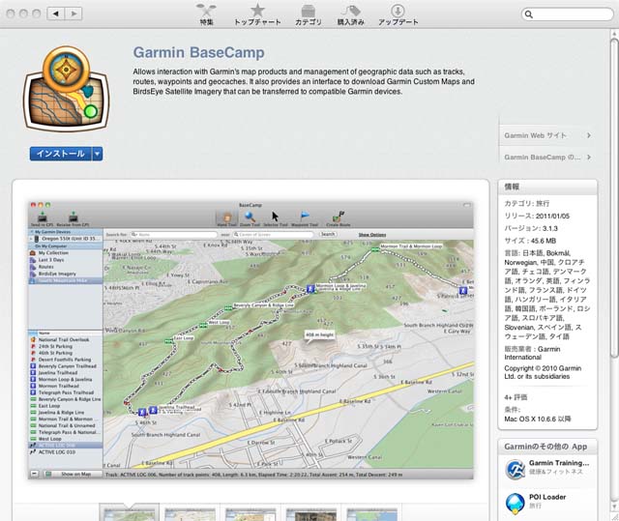Click the Copyright © 2010 Garmin text
Viewport: 619px width, 521px height.
[x=543, y=372]
